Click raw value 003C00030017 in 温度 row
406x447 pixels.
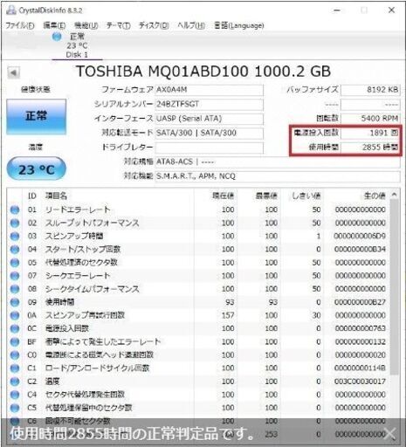coord(360,382)
